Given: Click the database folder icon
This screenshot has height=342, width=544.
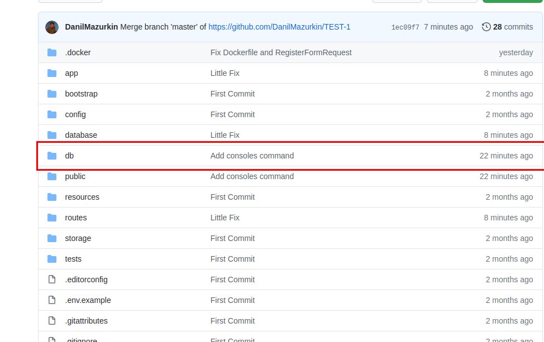Looking at the screenshot, I should [52, 135].
